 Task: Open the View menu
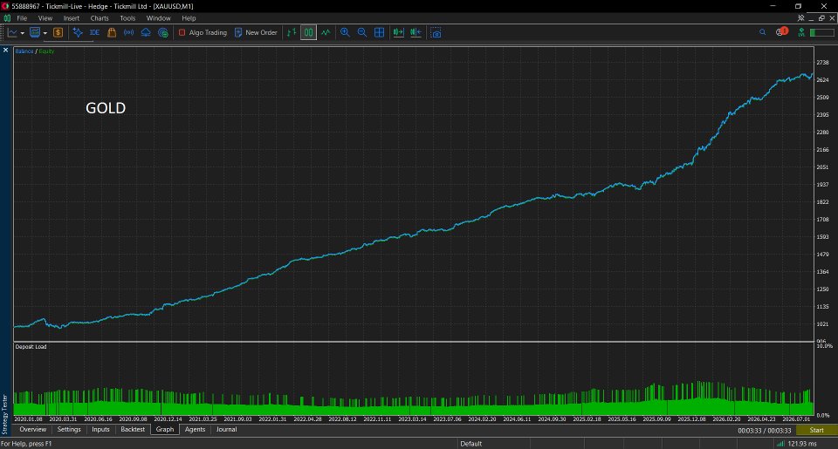point(45,18)
